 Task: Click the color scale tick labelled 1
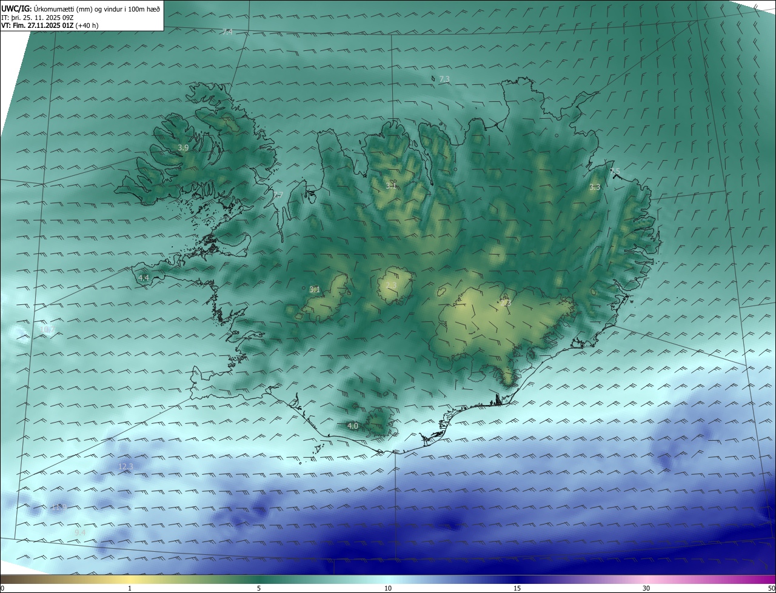click(x=130, y=588)
